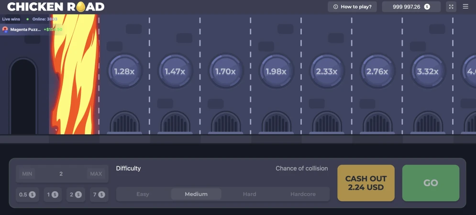
Task: Select Easy difficulty
Action: [x=143, y=194]
